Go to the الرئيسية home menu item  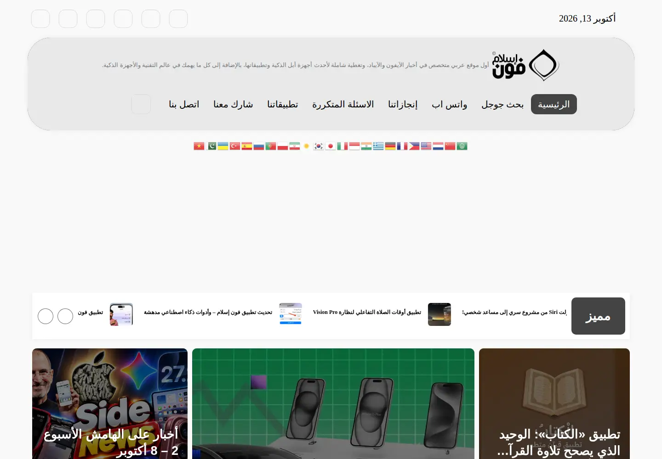(554, 104)
